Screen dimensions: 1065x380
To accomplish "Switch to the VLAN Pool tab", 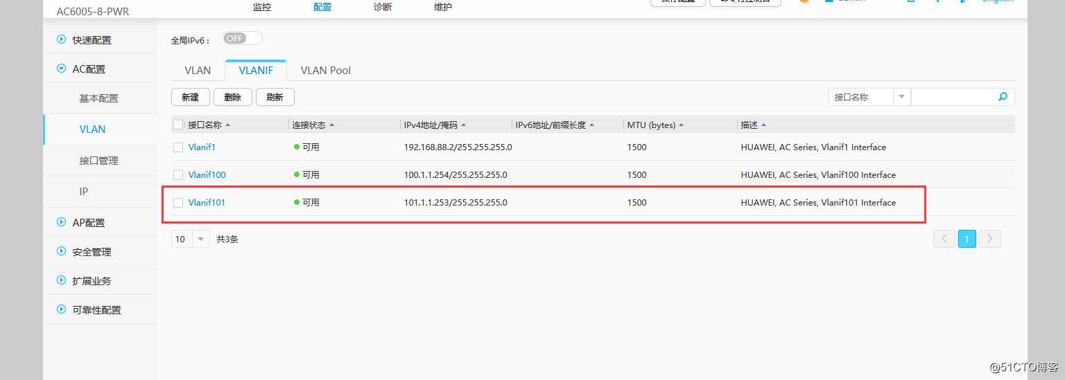I will (326, 70).
